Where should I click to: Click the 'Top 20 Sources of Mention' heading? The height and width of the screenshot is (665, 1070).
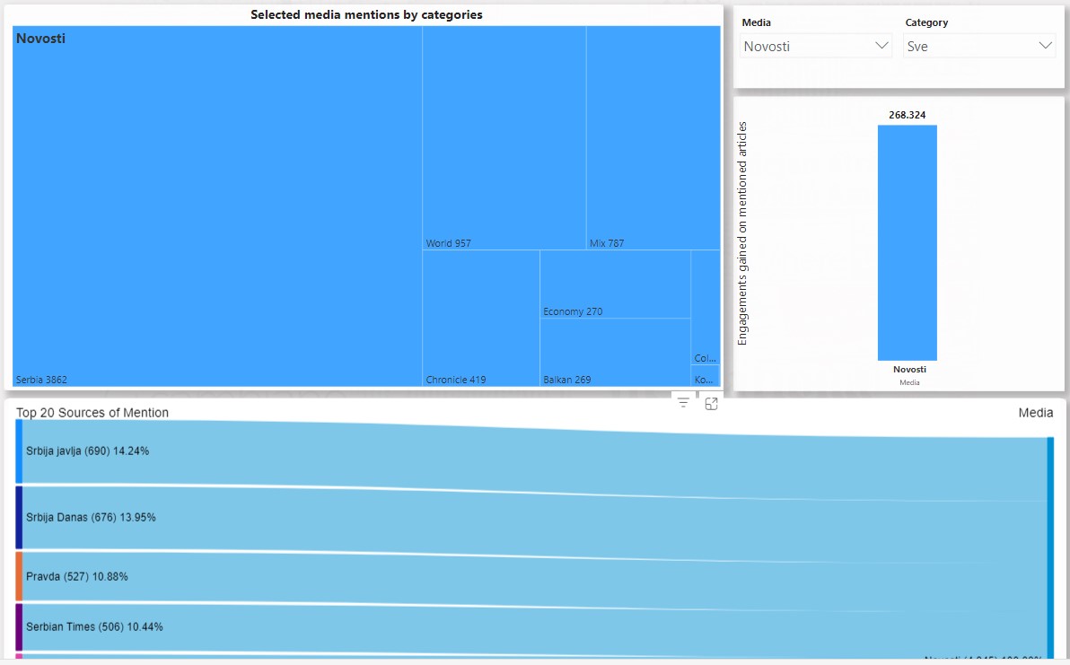tap(92, 413)
